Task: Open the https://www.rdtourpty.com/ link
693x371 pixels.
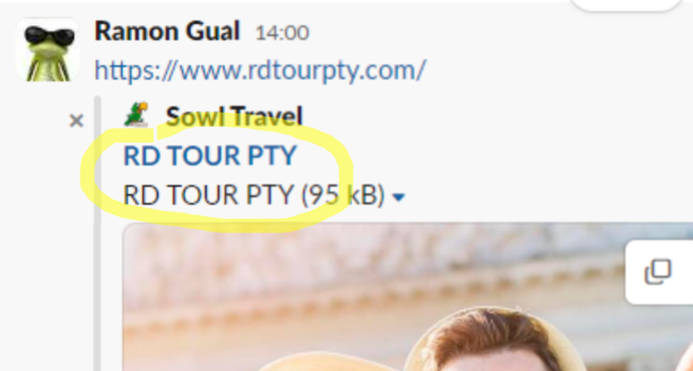Action: [261, 70]
